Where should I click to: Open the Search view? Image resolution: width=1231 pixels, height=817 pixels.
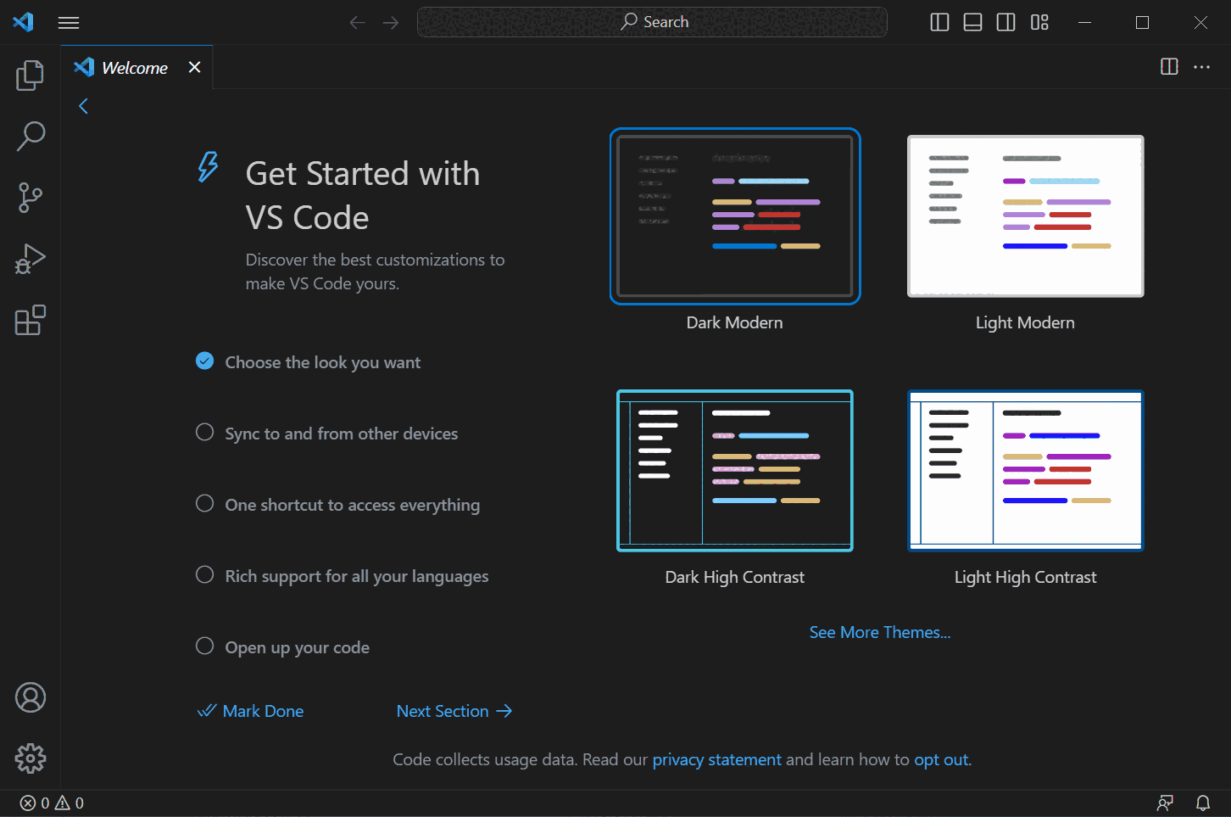30,136
